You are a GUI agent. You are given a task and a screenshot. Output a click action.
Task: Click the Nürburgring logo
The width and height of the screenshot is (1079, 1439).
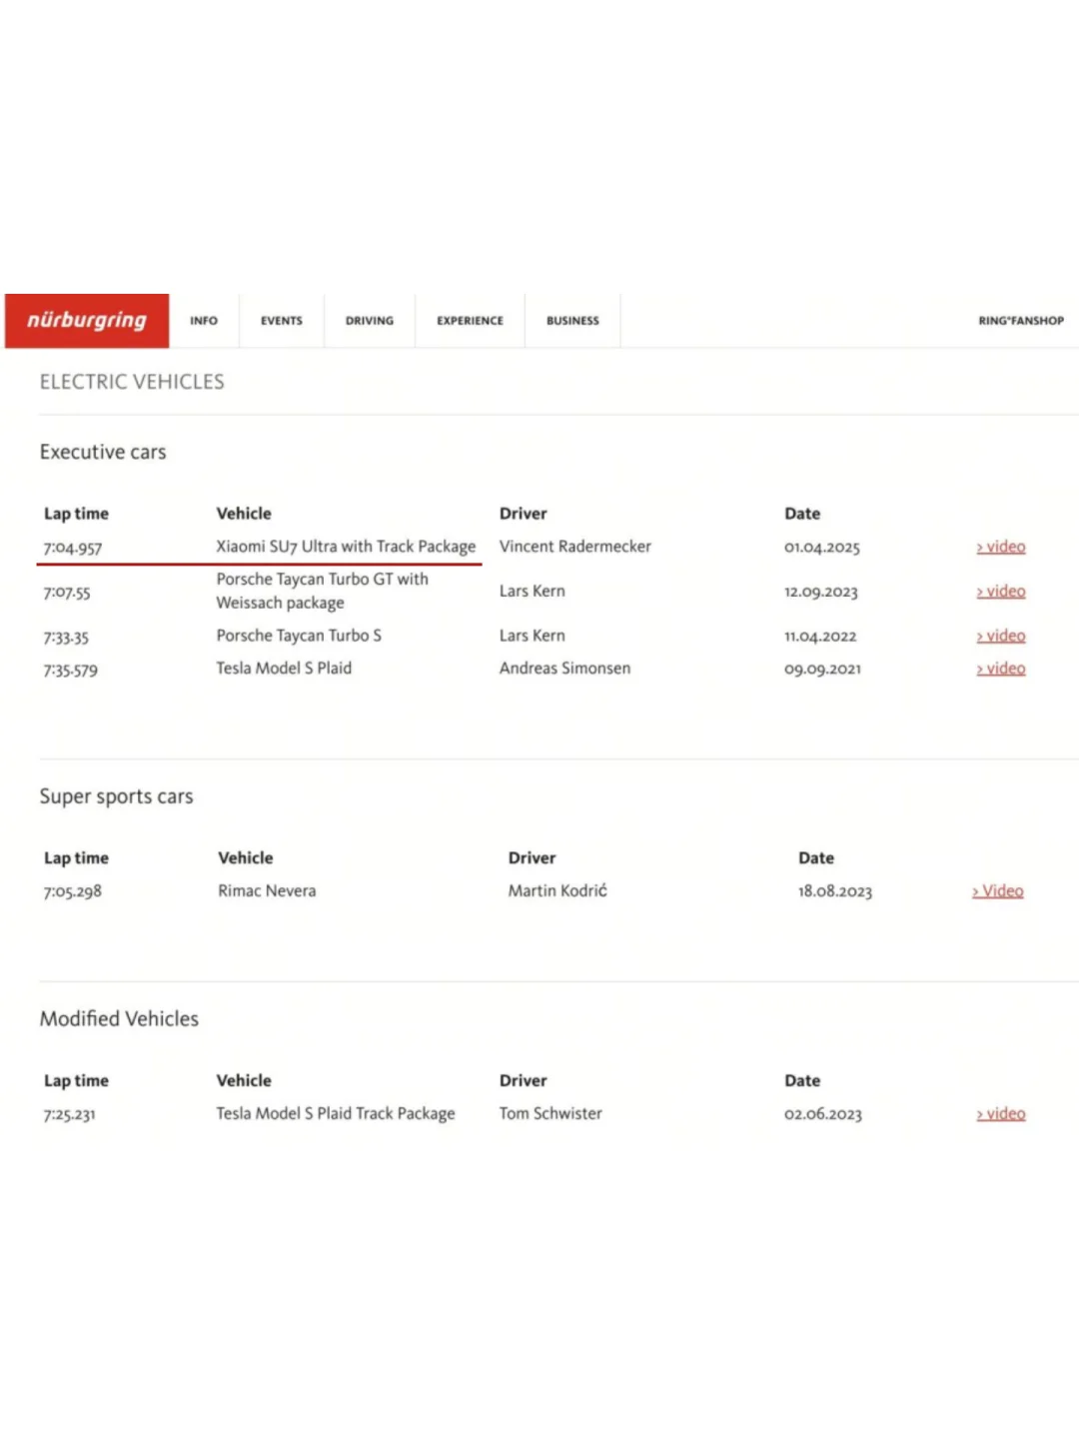coord(87,321)
